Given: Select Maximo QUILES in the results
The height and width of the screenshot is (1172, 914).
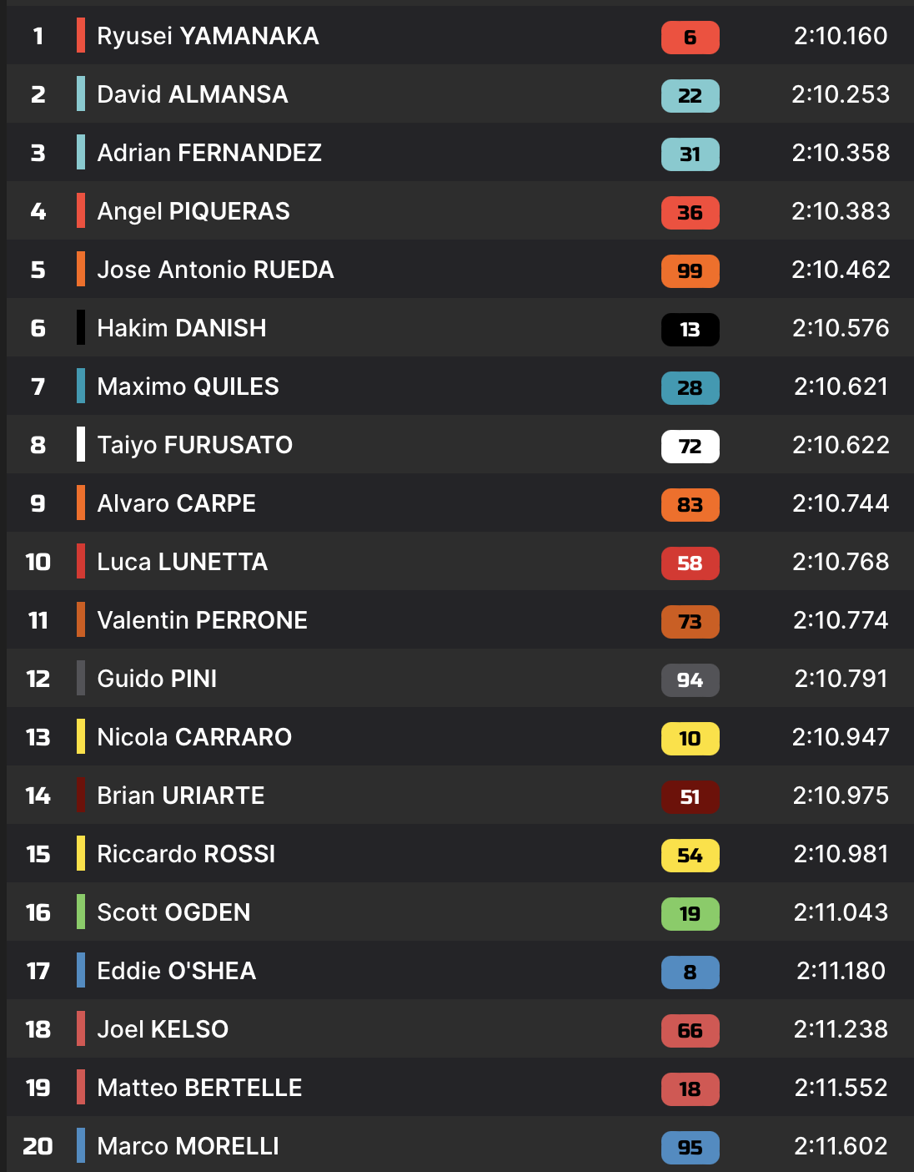Looking at the screenshot, I should [188, 386].
